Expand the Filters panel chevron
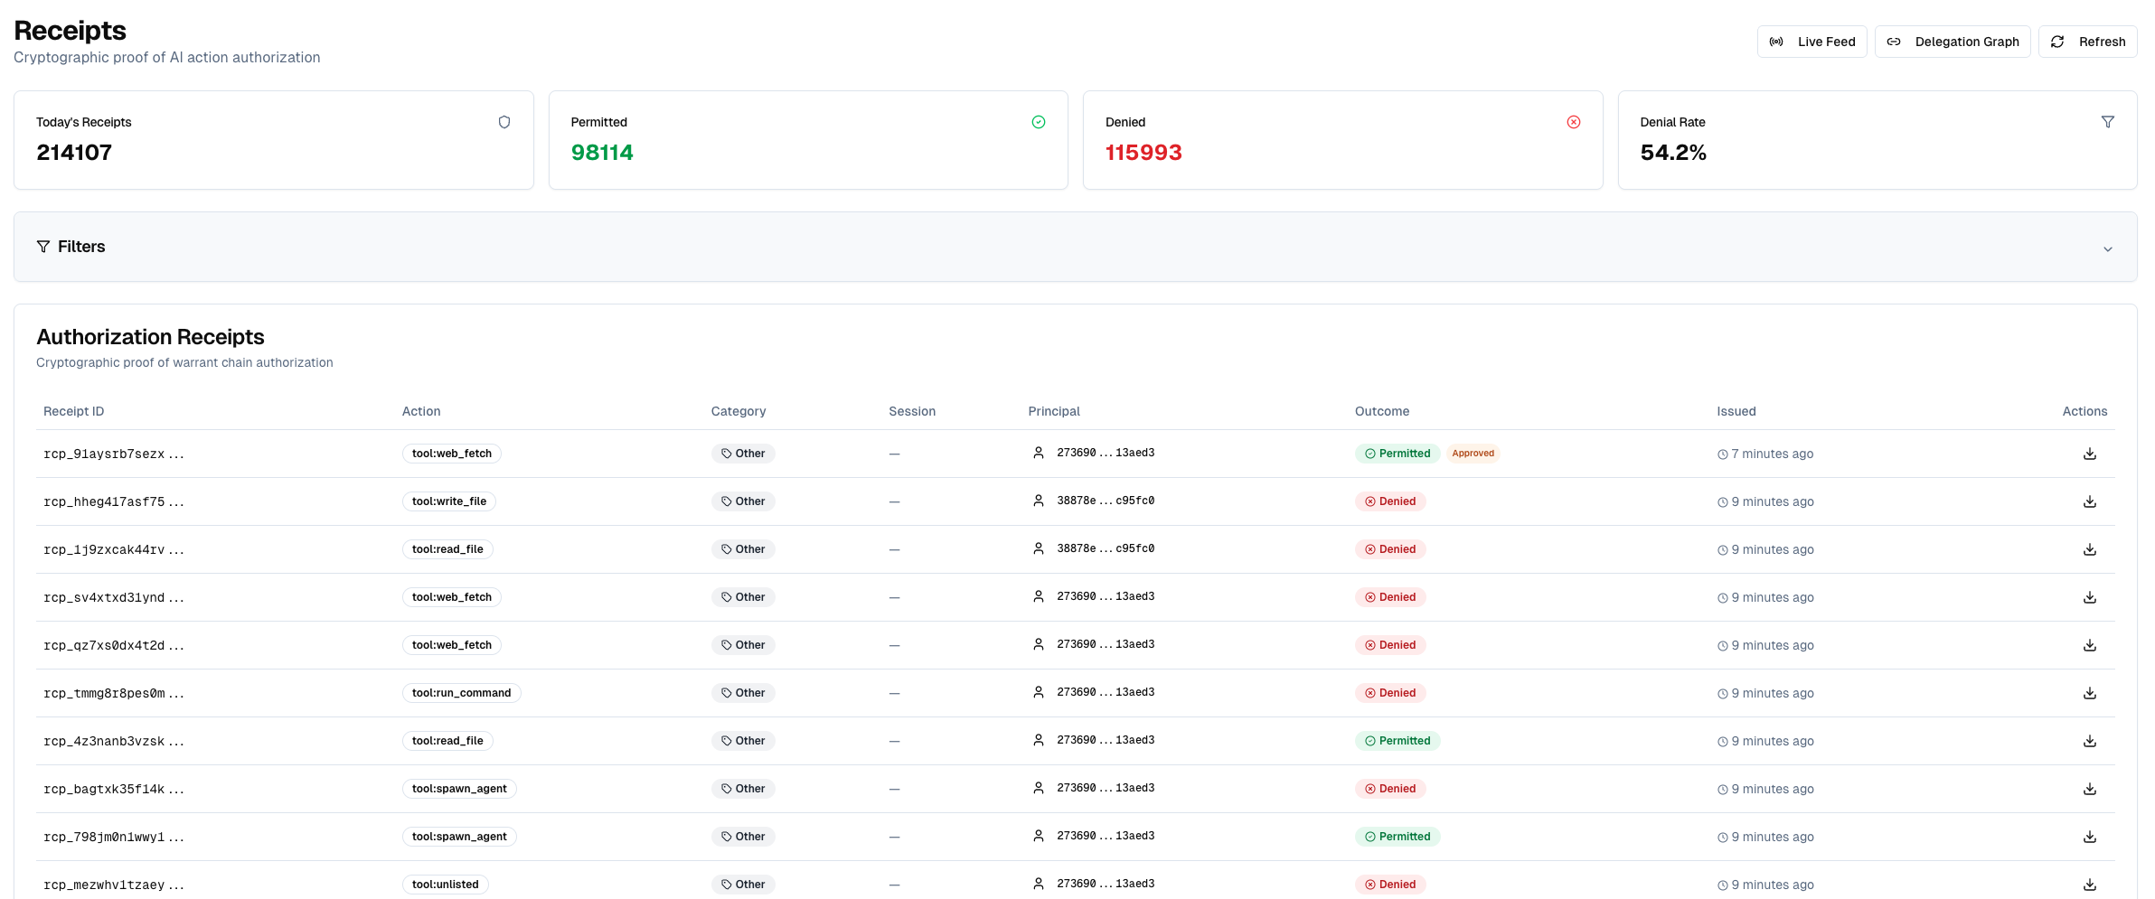Image resolution: width=2155 pixels, height=899 pixels. (2107, 248)
